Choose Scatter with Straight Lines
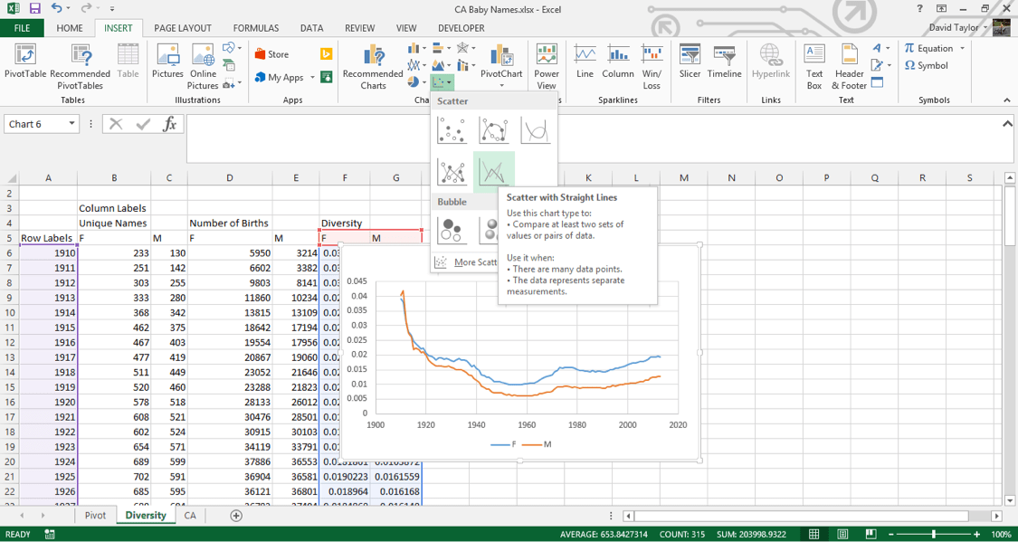This screenshot has height=542, width=1018. click(x=493, y=172)
